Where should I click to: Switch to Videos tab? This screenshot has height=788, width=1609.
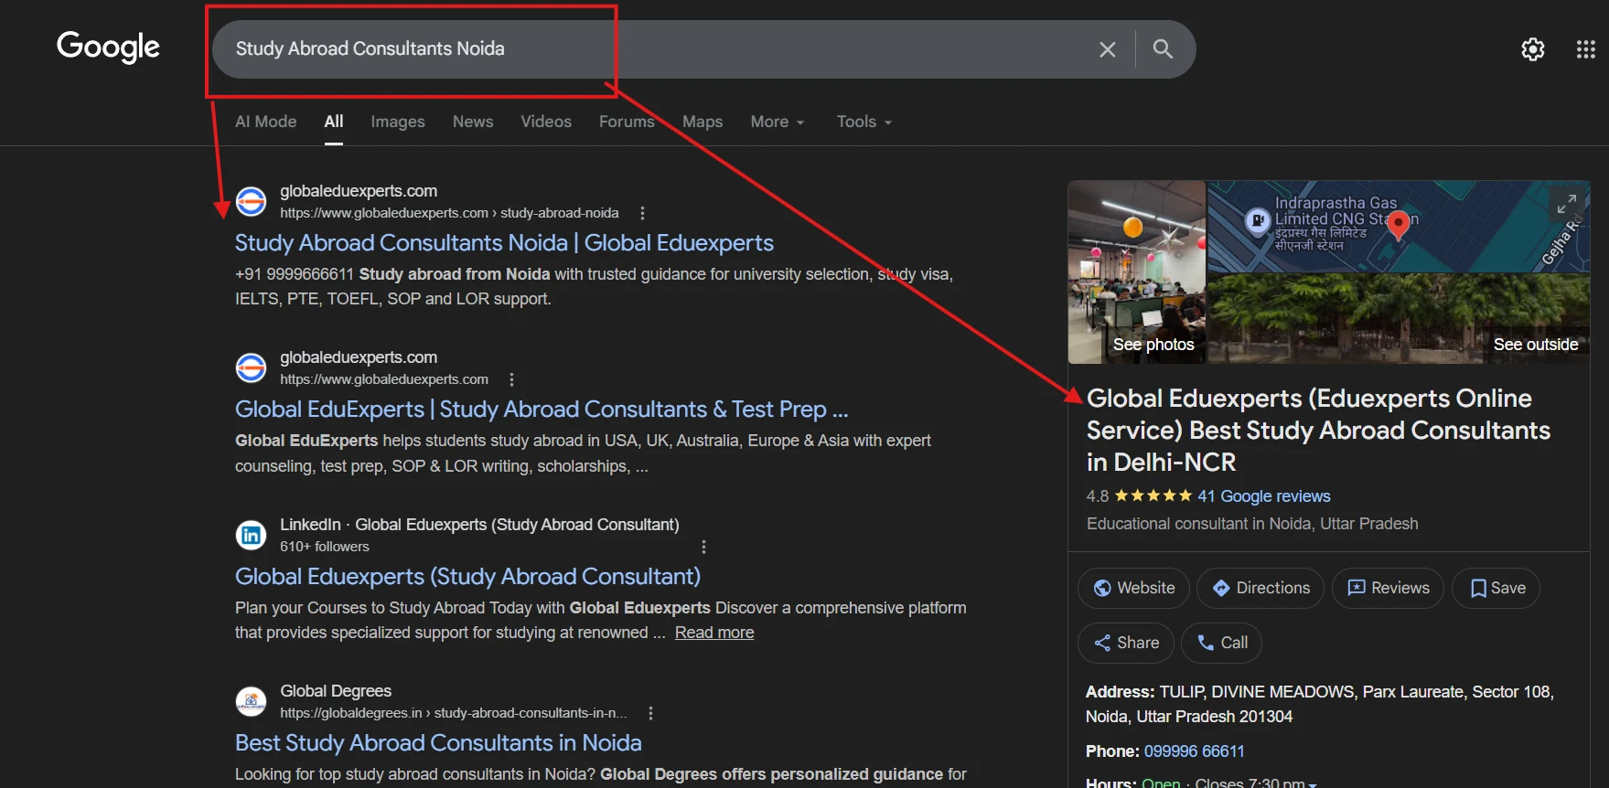(x=546, y=122)
